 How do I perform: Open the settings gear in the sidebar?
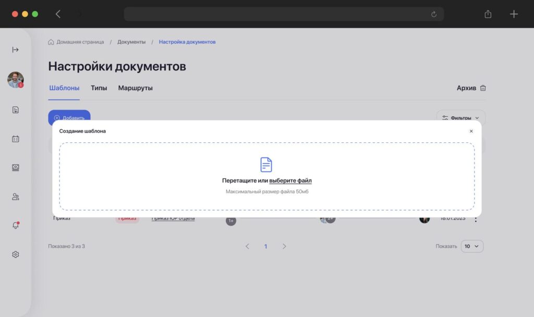[15, 254]
